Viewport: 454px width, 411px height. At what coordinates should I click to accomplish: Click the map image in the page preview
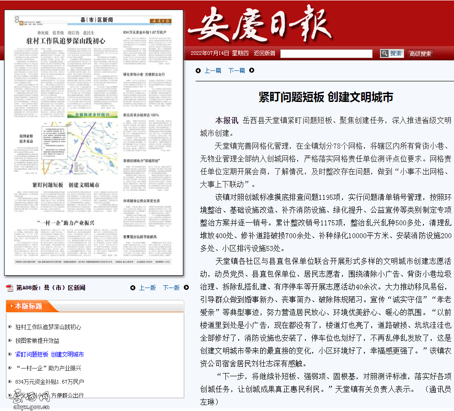click(x=80, y=148)
